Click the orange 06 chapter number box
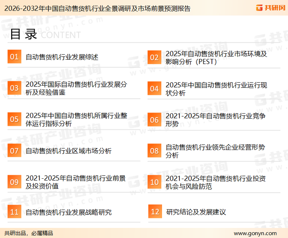The height and width of the screenshot is (238, 288). [154, 120]
